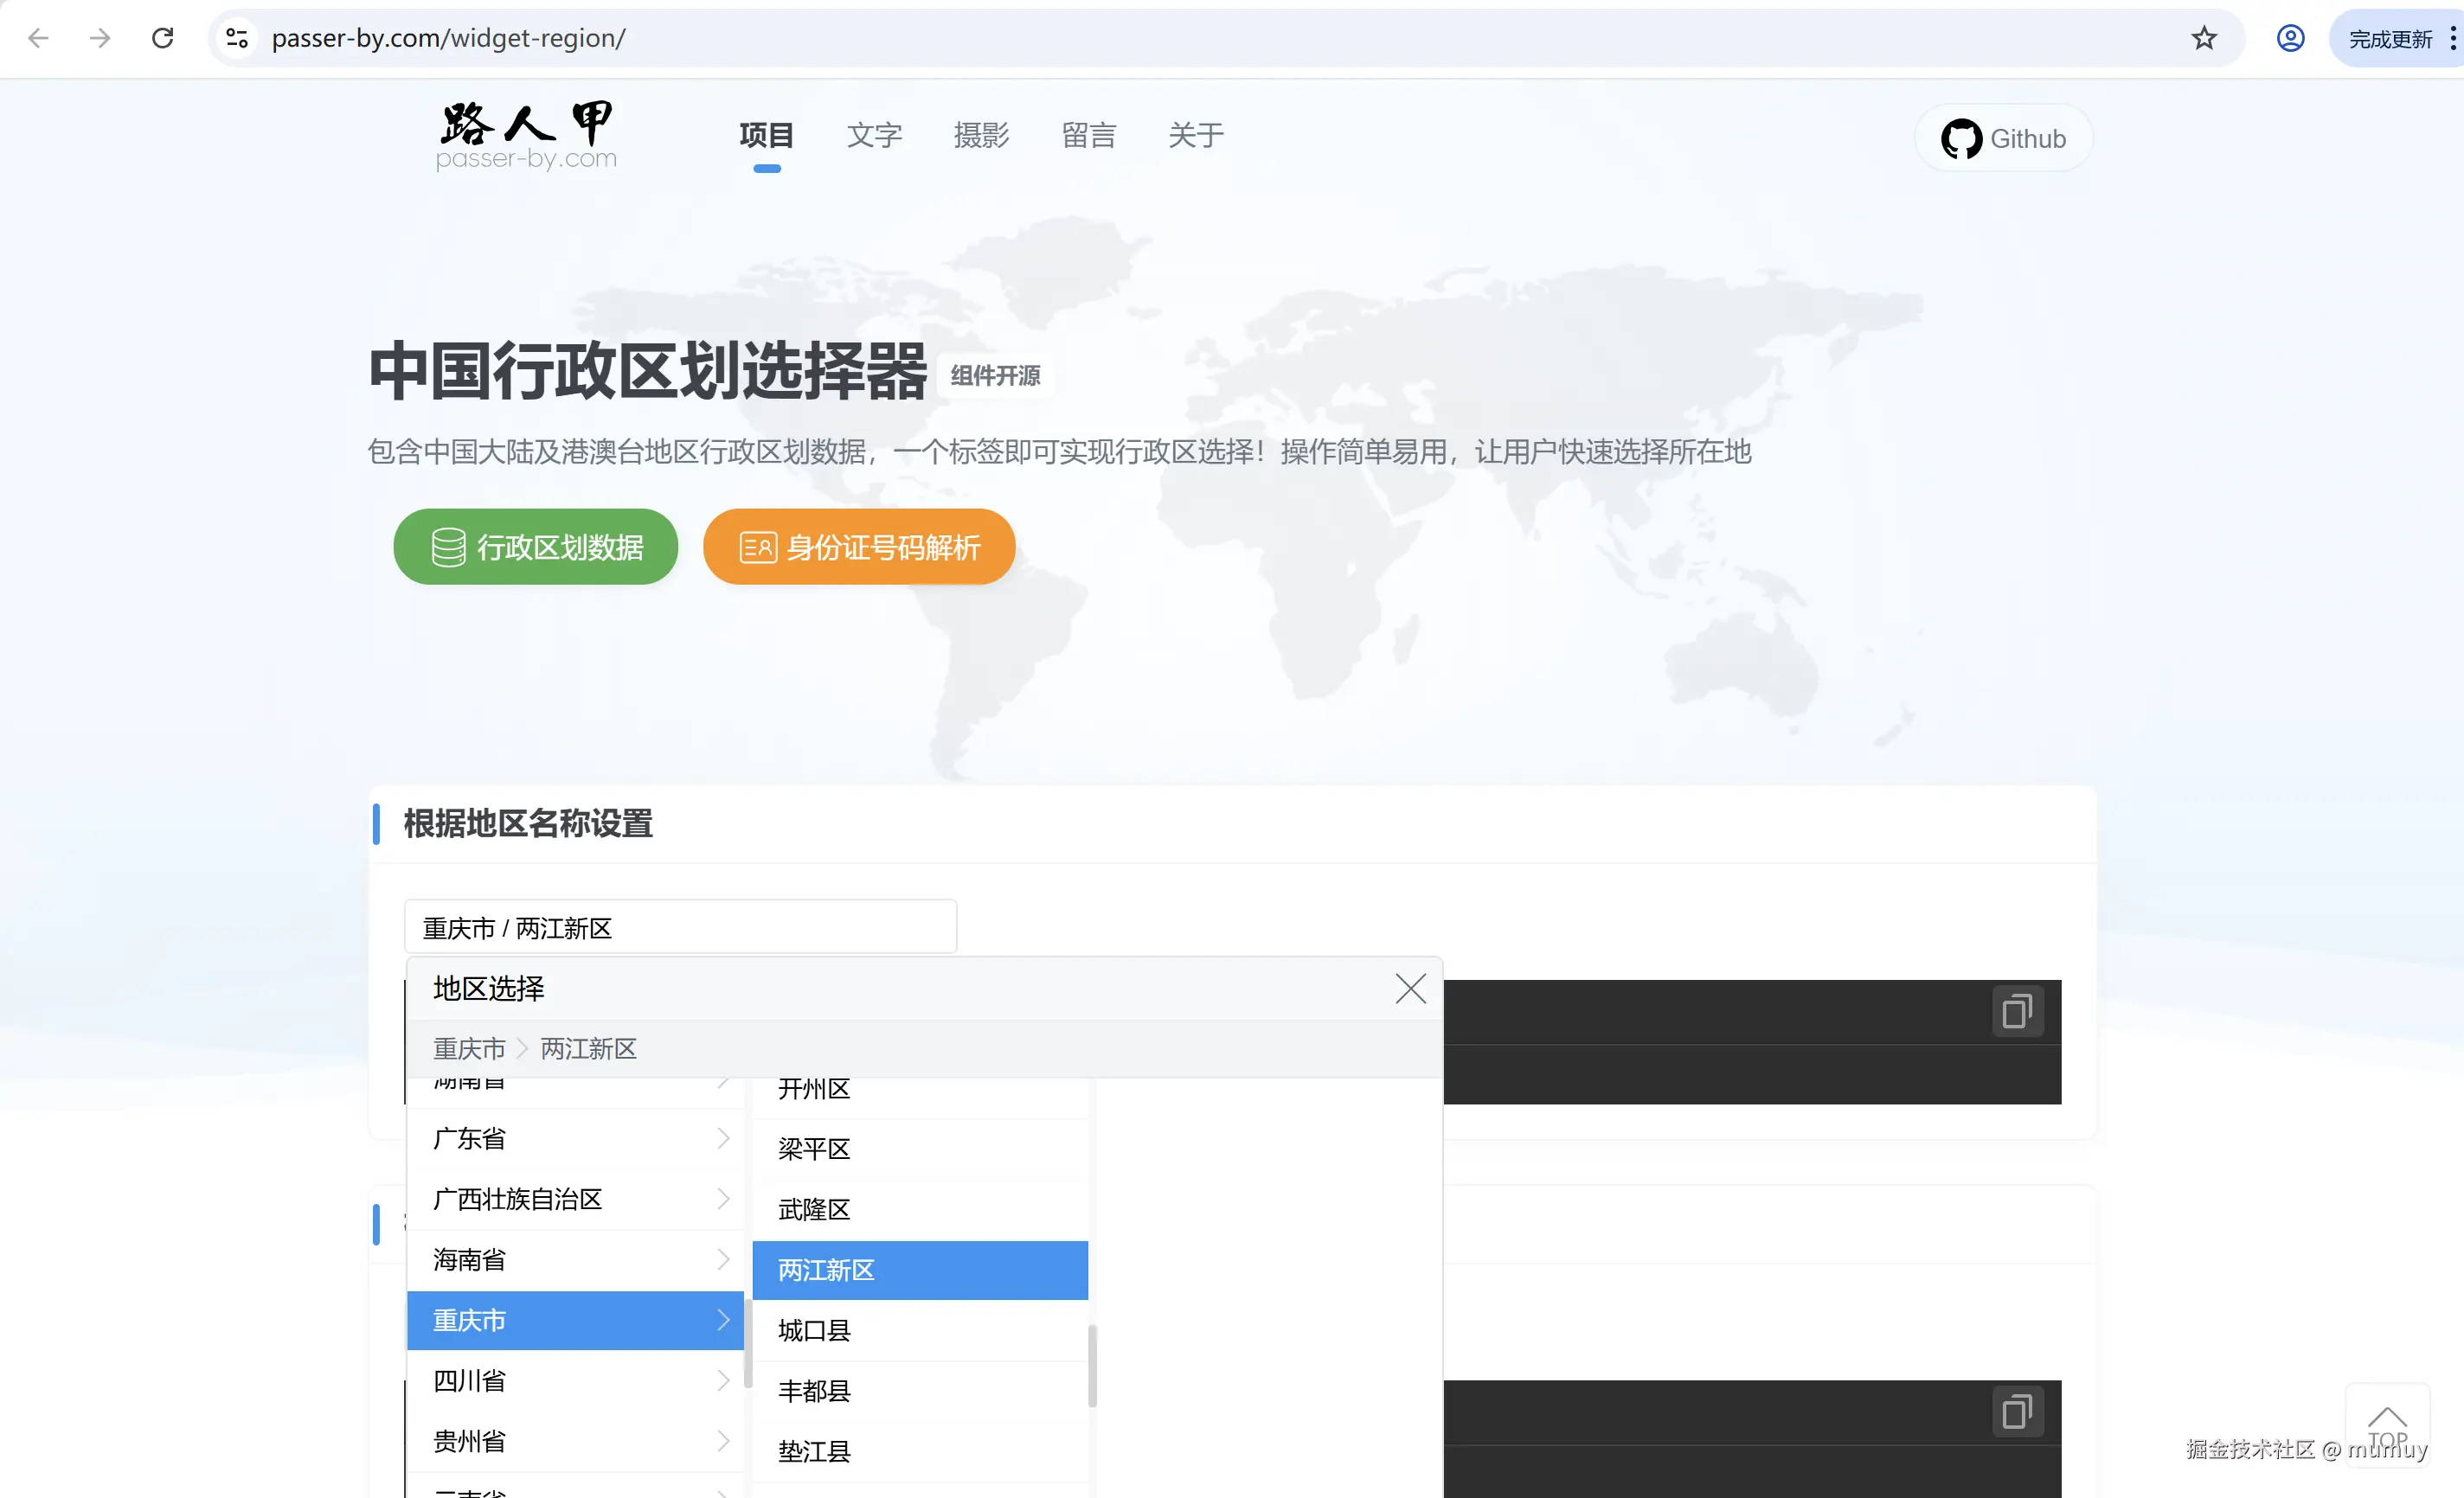
Task: Click the reload page icon
Action: point(163,38)
